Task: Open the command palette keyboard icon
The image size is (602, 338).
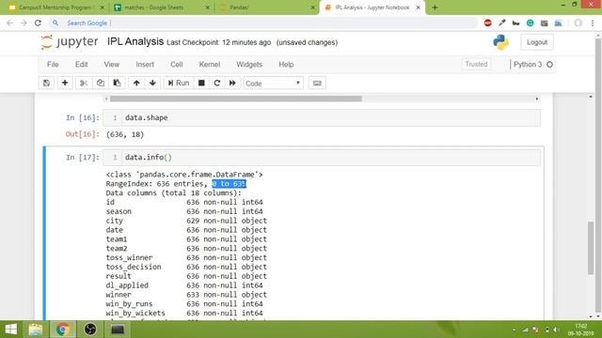Action: point(317,84)
